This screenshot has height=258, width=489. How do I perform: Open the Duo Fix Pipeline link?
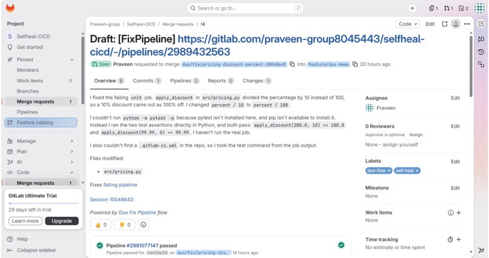[x=137, y=213]
